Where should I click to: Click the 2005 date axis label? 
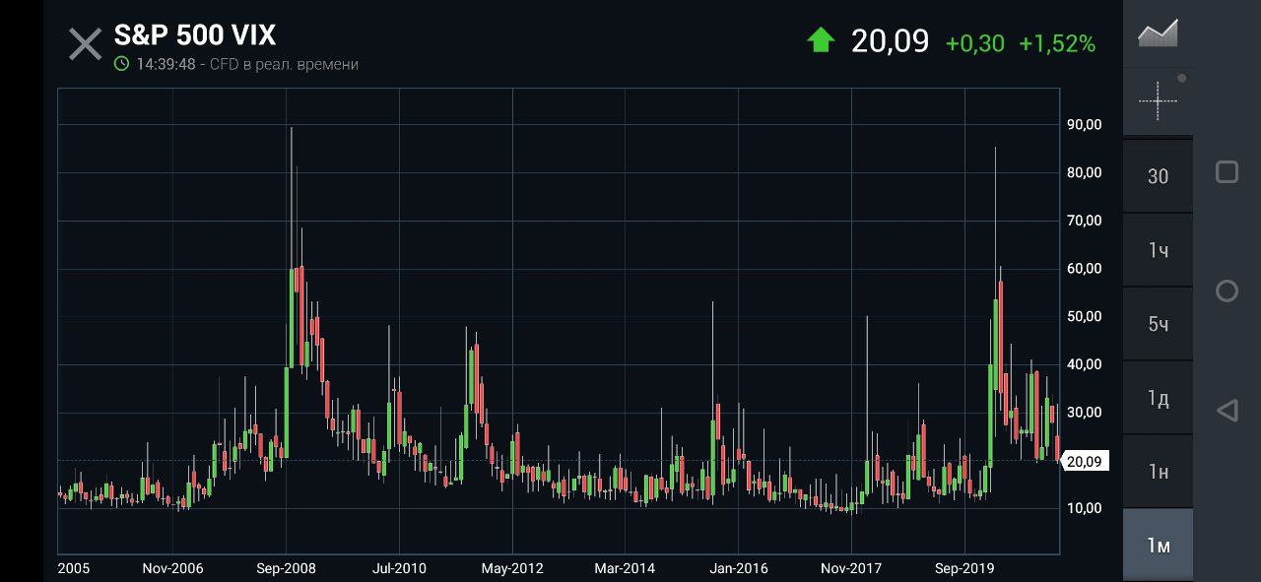(x=74, y=568)
